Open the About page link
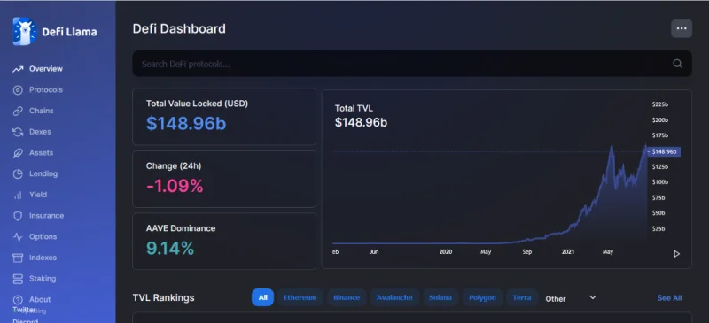 pyautogui.click(x=40, y=299)
